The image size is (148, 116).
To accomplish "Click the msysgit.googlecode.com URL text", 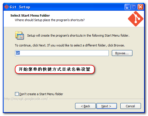I will pyautogui.click(x=26, y=99).
